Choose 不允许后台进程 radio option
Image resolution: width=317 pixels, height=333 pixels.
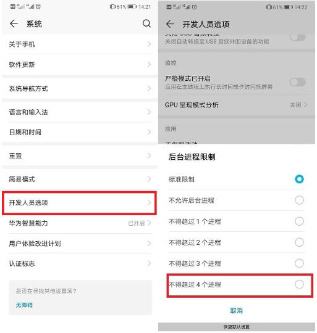tap(299, 200)
